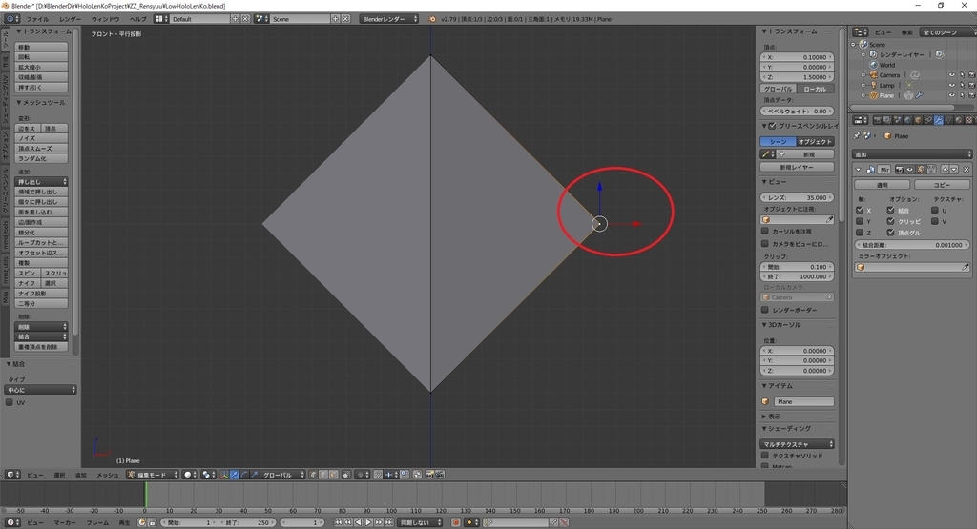Open the メッシュ menu in 3D header

pos(107,475)
